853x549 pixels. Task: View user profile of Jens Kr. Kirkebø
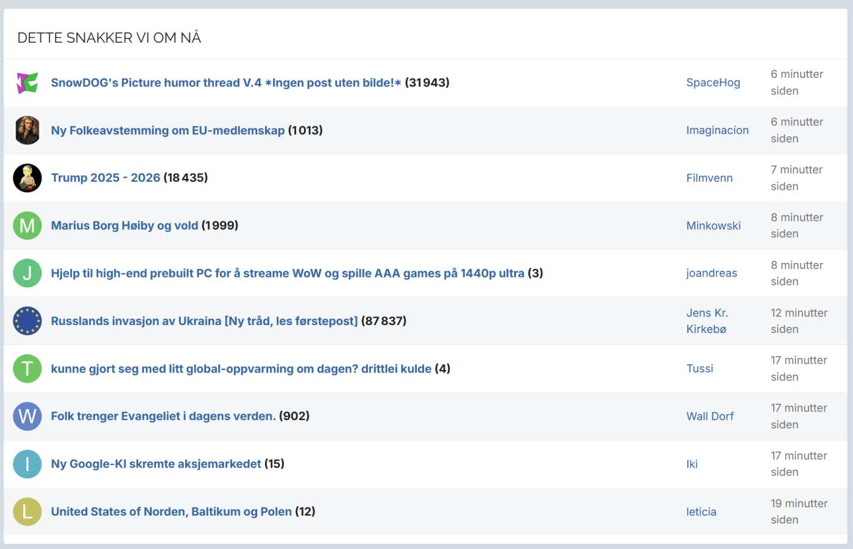coord(707,321)
